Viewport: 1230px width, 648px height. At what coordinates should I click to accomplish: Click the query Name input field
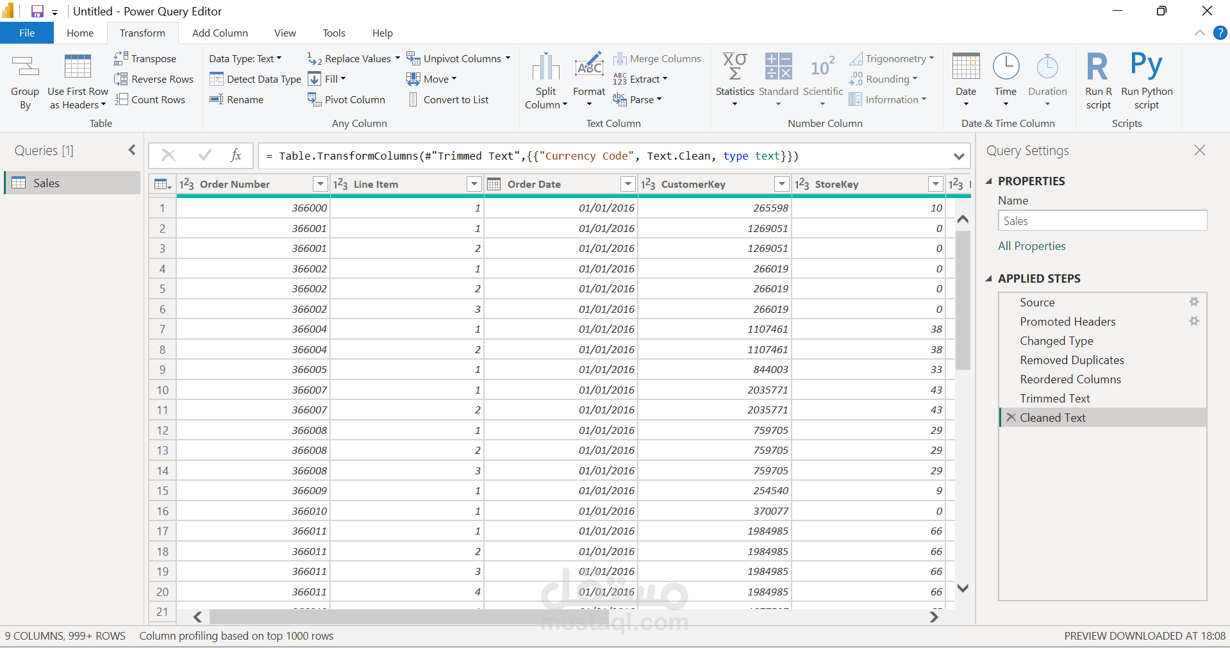pos(1102,220)
